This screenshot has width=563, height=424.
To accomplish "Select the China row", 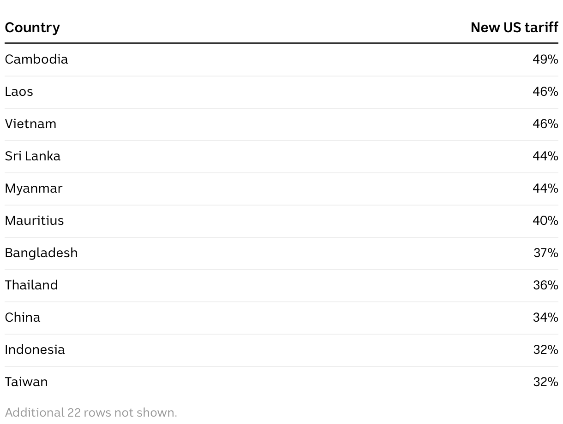I will 281,318.
